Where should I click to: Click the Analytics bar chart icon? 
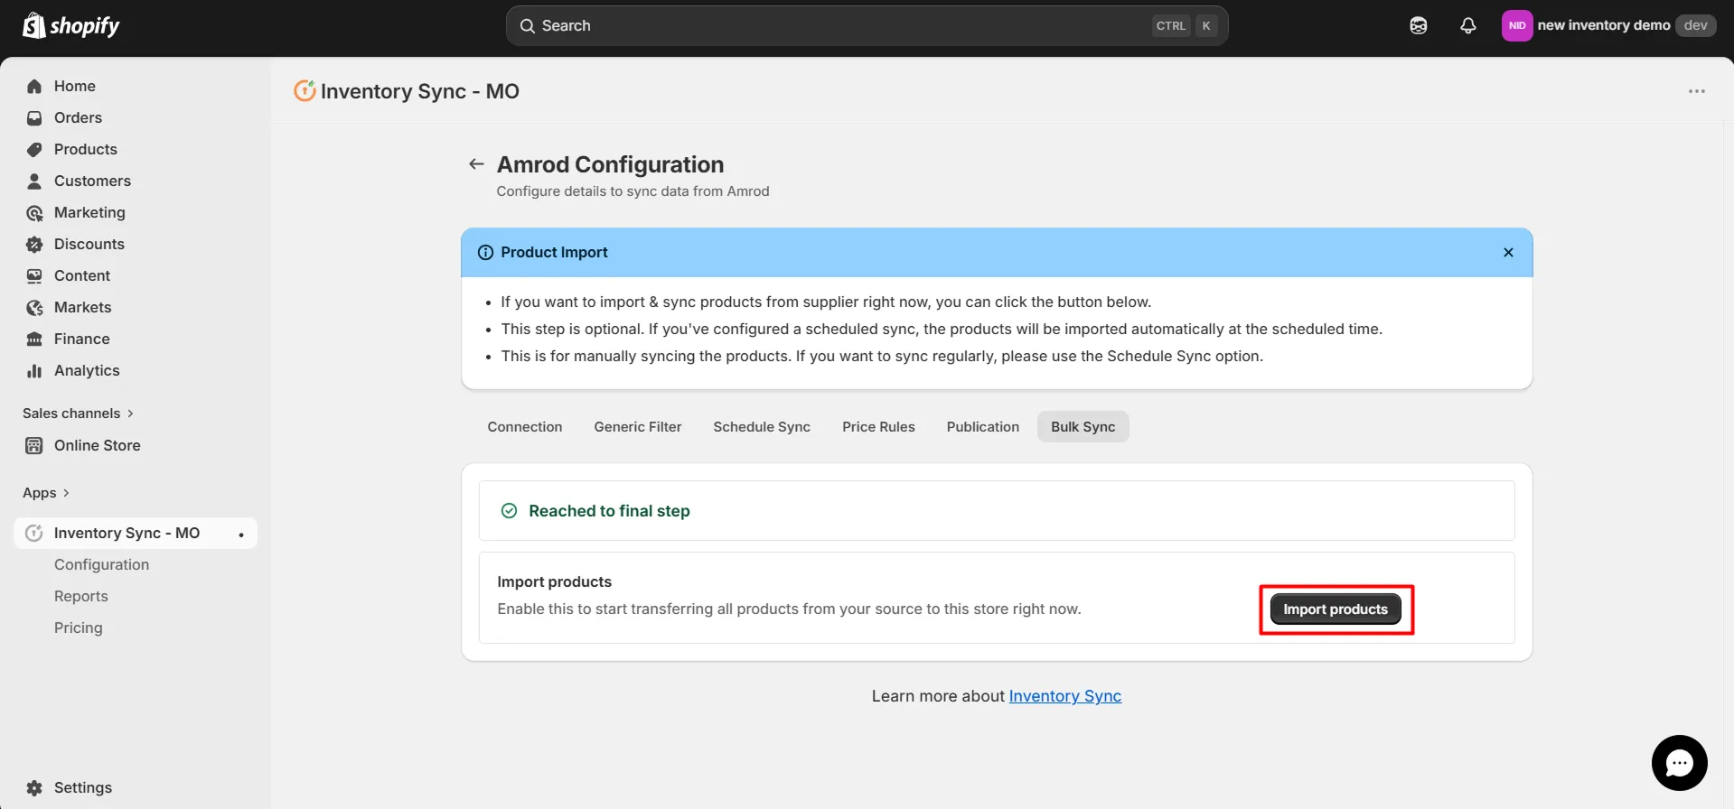tap(34, 371)
